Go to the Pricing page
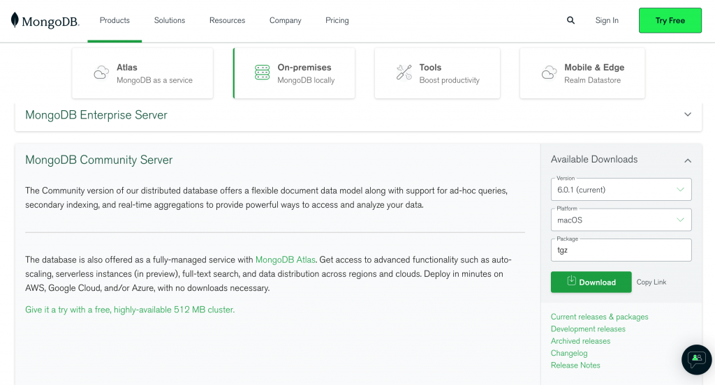Screen dimensions: 715x385 (x=337, y=20)
